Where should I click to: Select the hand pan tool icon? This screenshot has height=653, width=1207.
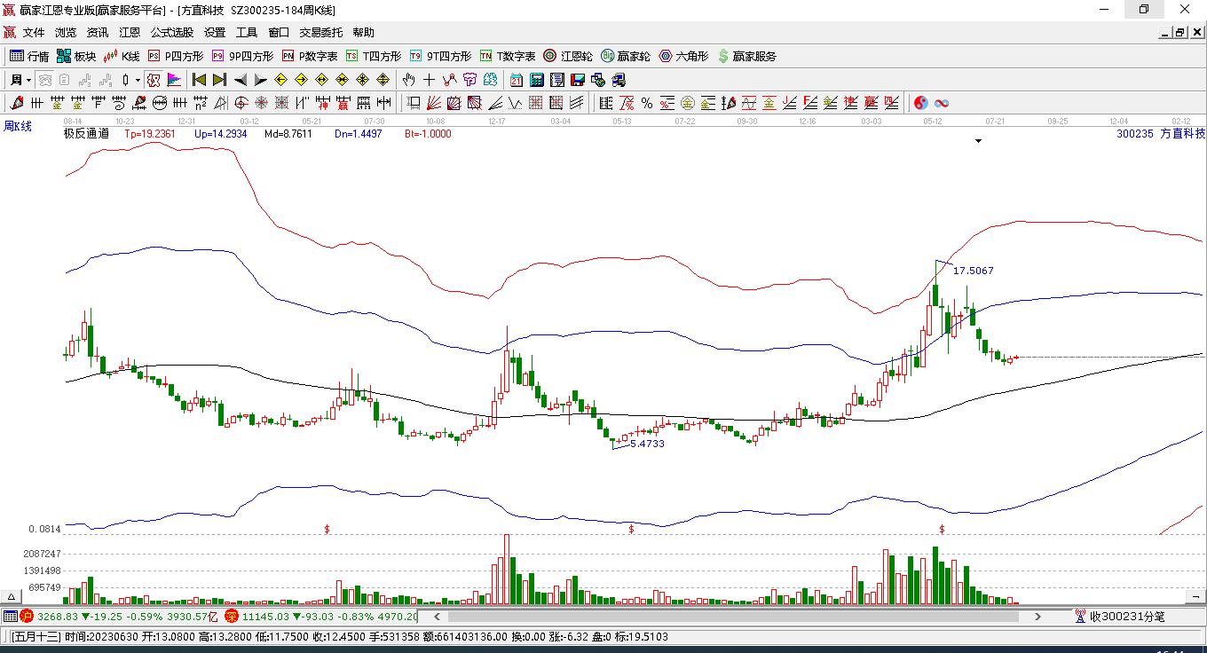click(x=409, y=80)
